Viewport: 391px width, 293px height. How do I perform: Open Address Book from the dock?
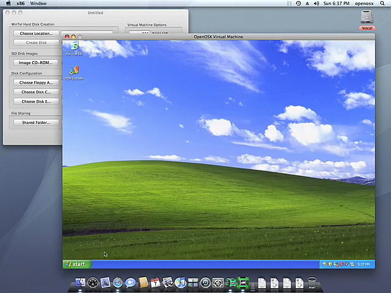click(x=143, y=283)
